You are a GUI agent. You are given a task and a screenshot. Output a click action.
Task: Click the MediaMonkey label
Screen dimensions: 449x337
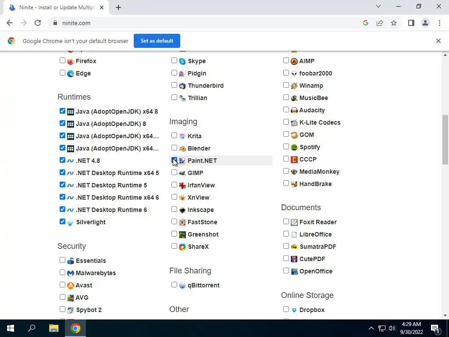click(x=319, y=172)
